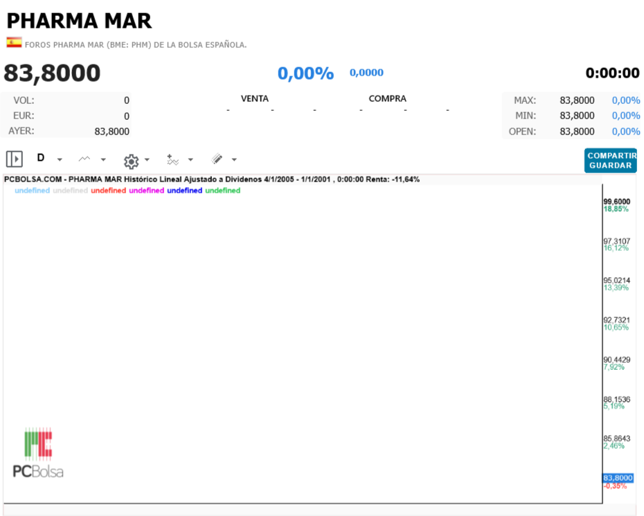Click the 0:00:00 time display

[612, 73]
